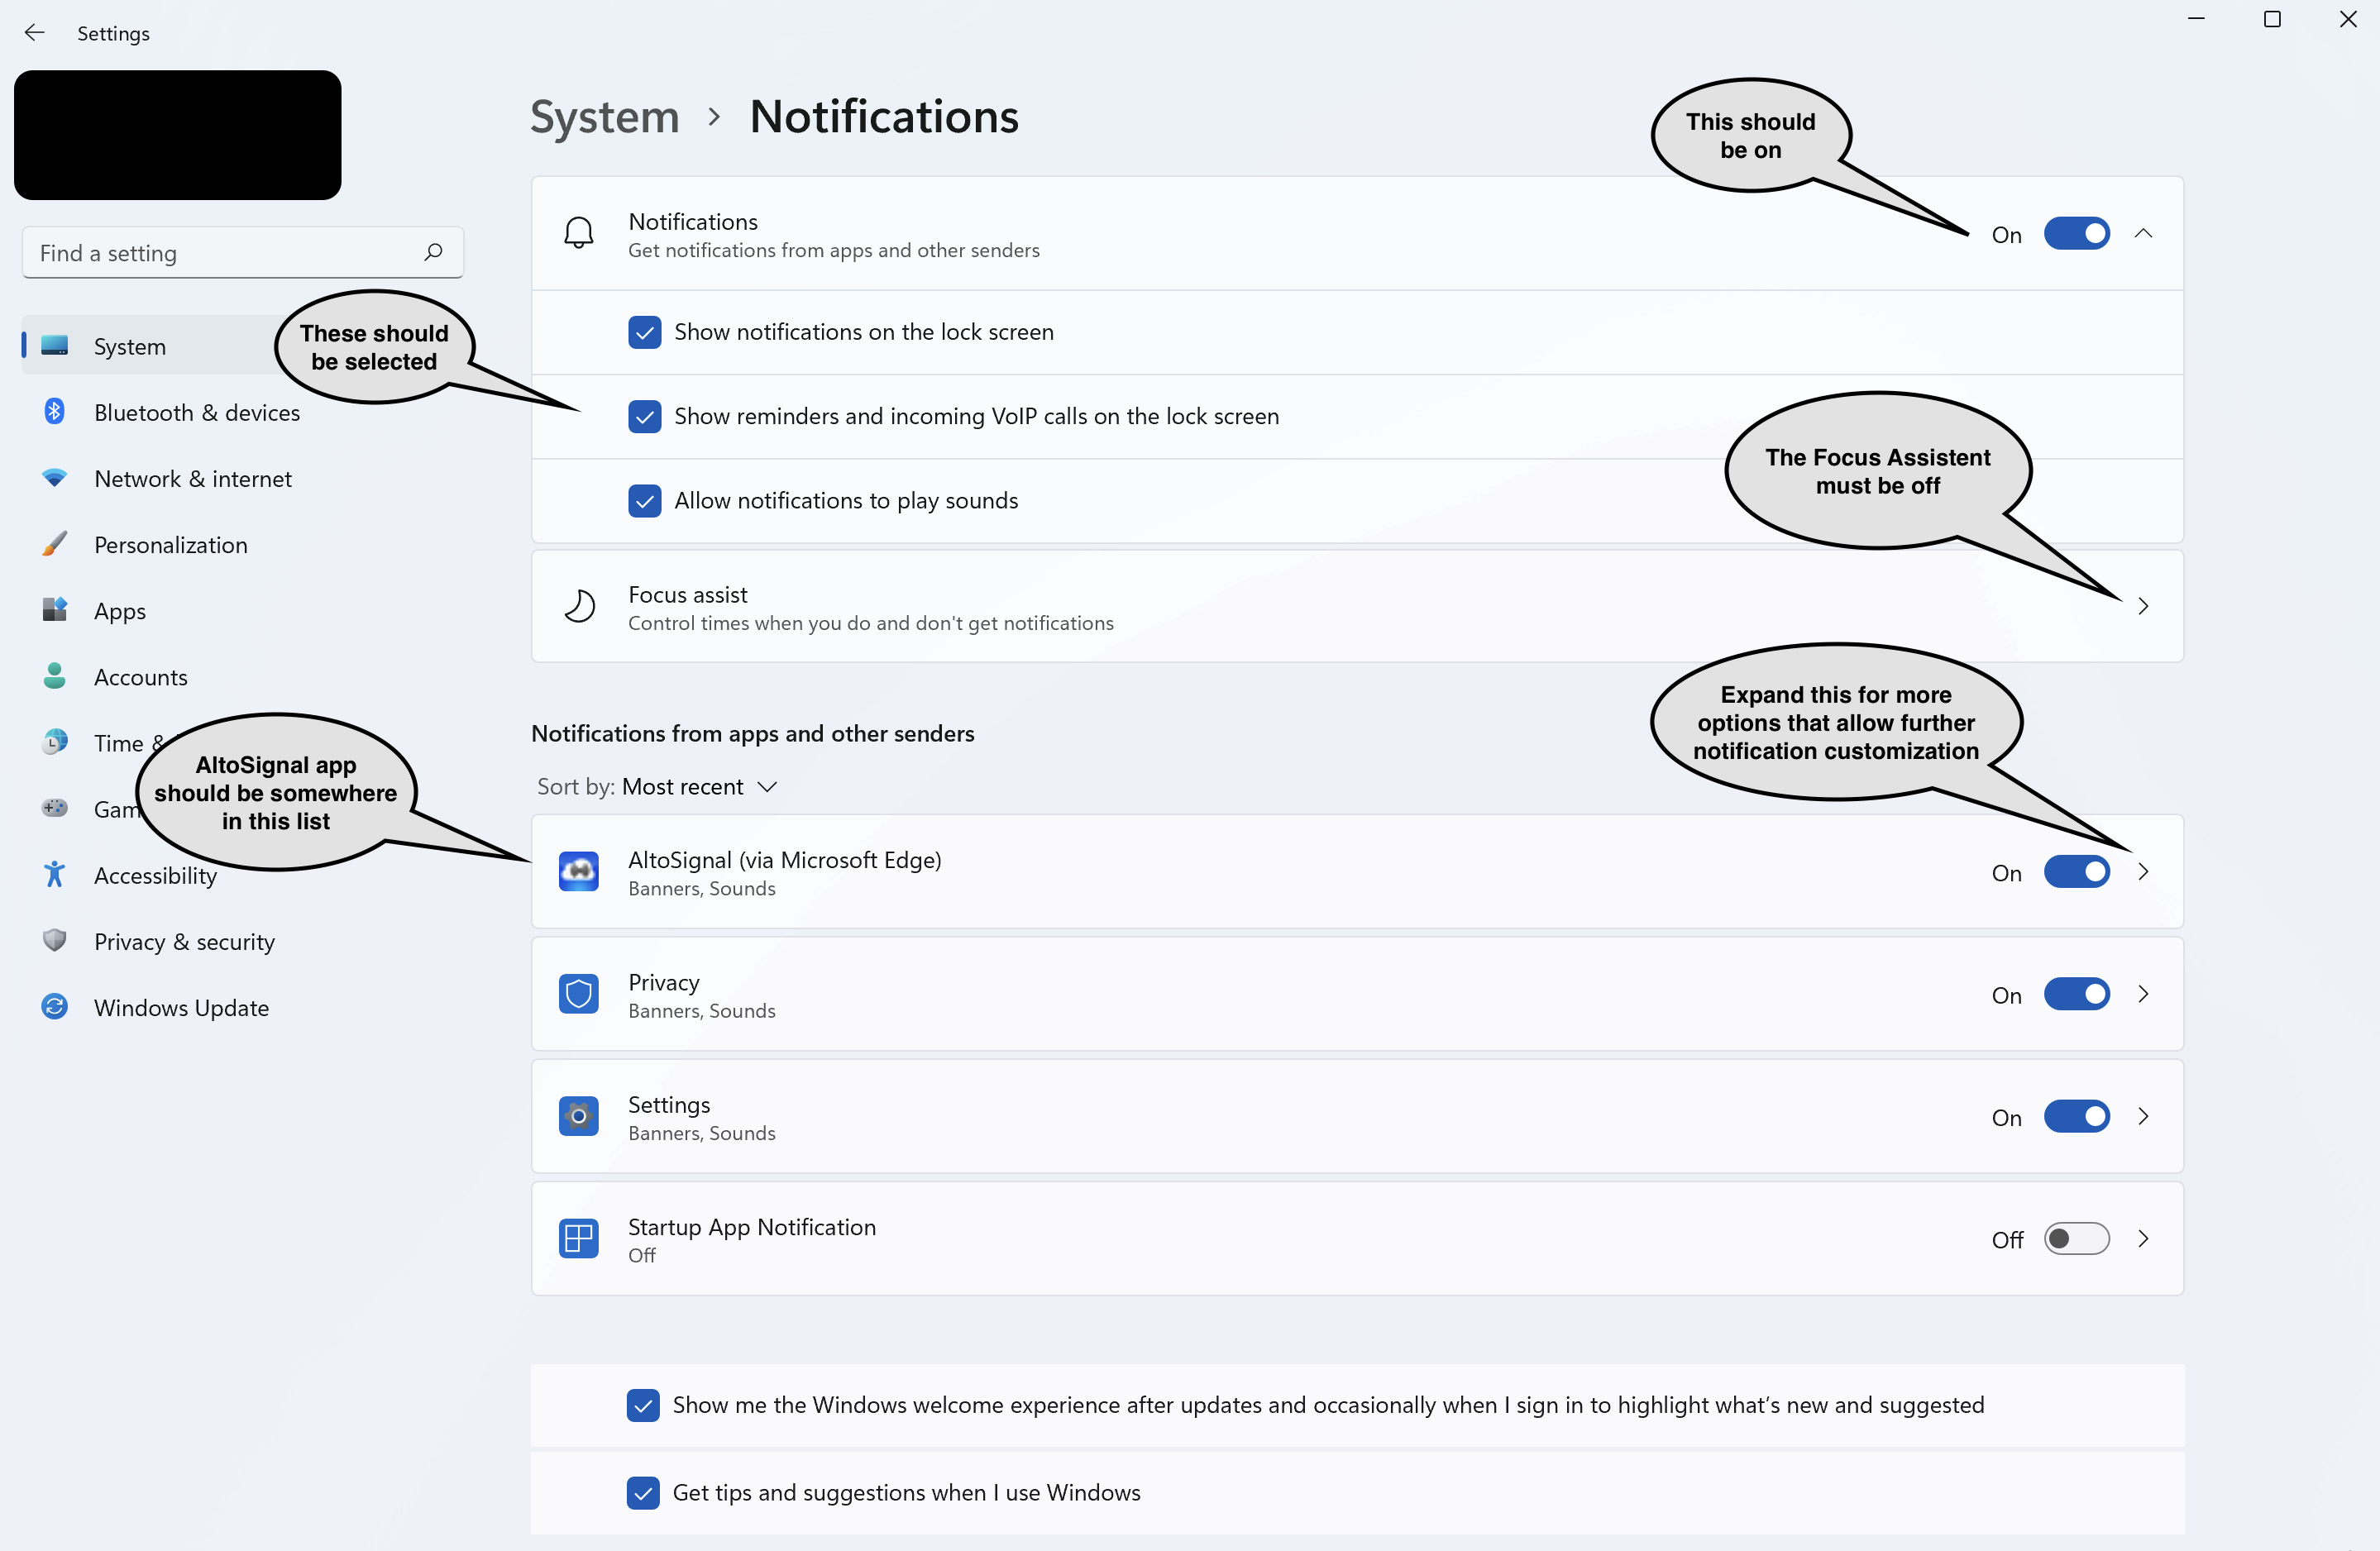Open the Apps settings category

[x=120, y=611]
